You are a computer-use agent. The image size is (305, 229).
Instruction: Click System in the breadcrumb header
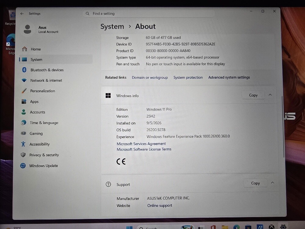pyautogui.click(x=112, y=27)
